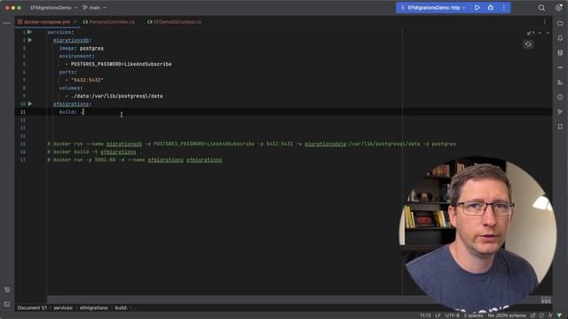Select a schema via No JSON schema
Screen dimensions: 568x319
[507, 315]
